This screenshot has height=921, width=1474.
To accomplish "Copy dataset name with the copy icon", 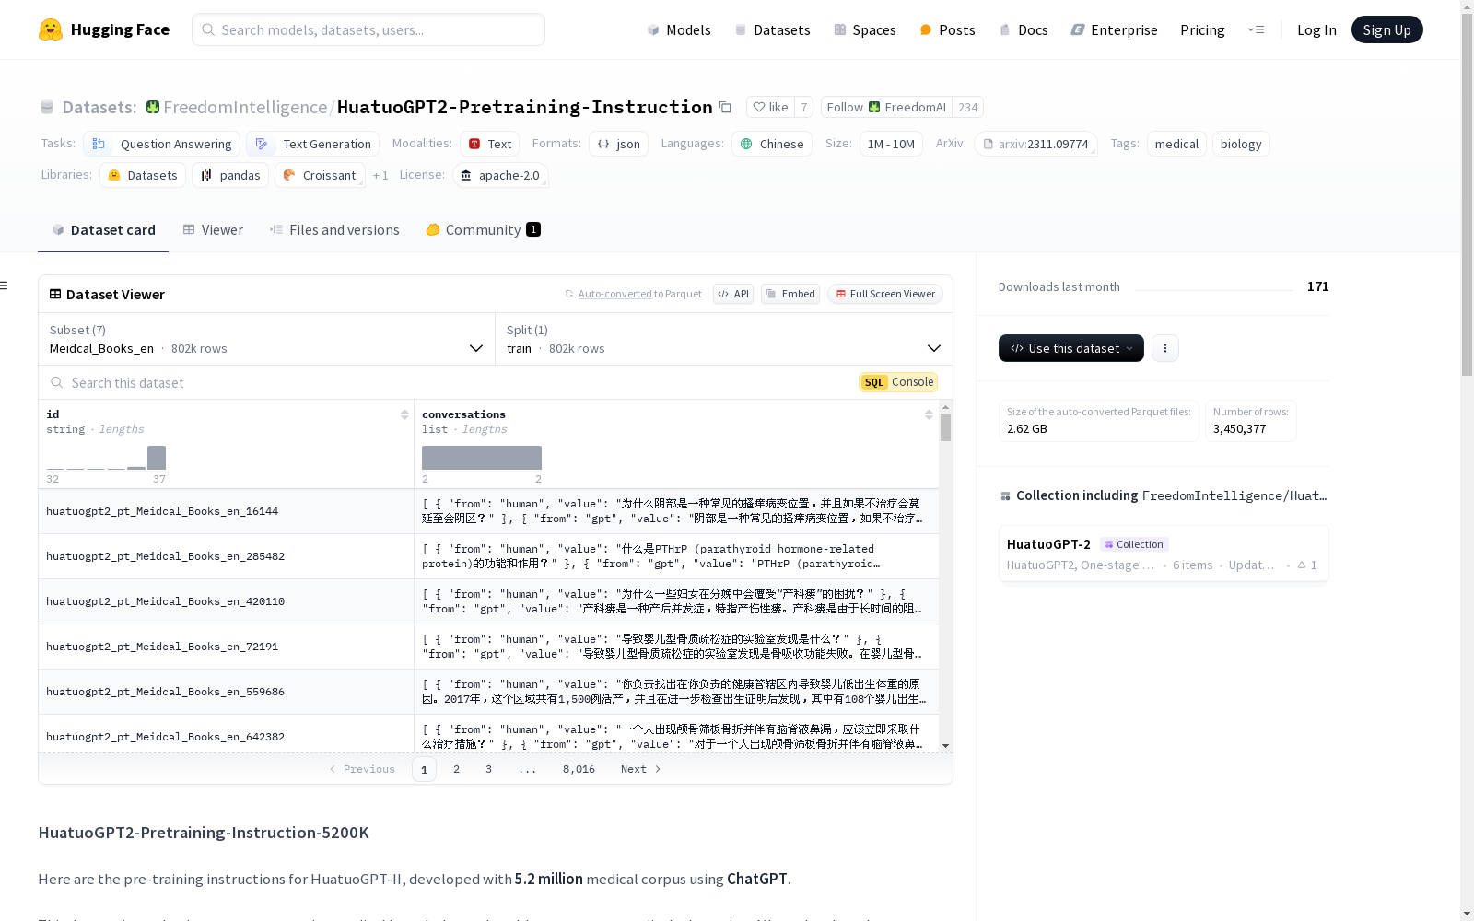I will [x=725, y=107].
